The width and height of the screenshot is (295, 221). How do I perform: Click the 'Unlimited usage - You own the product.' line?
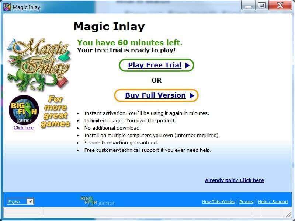pos(130,121)
